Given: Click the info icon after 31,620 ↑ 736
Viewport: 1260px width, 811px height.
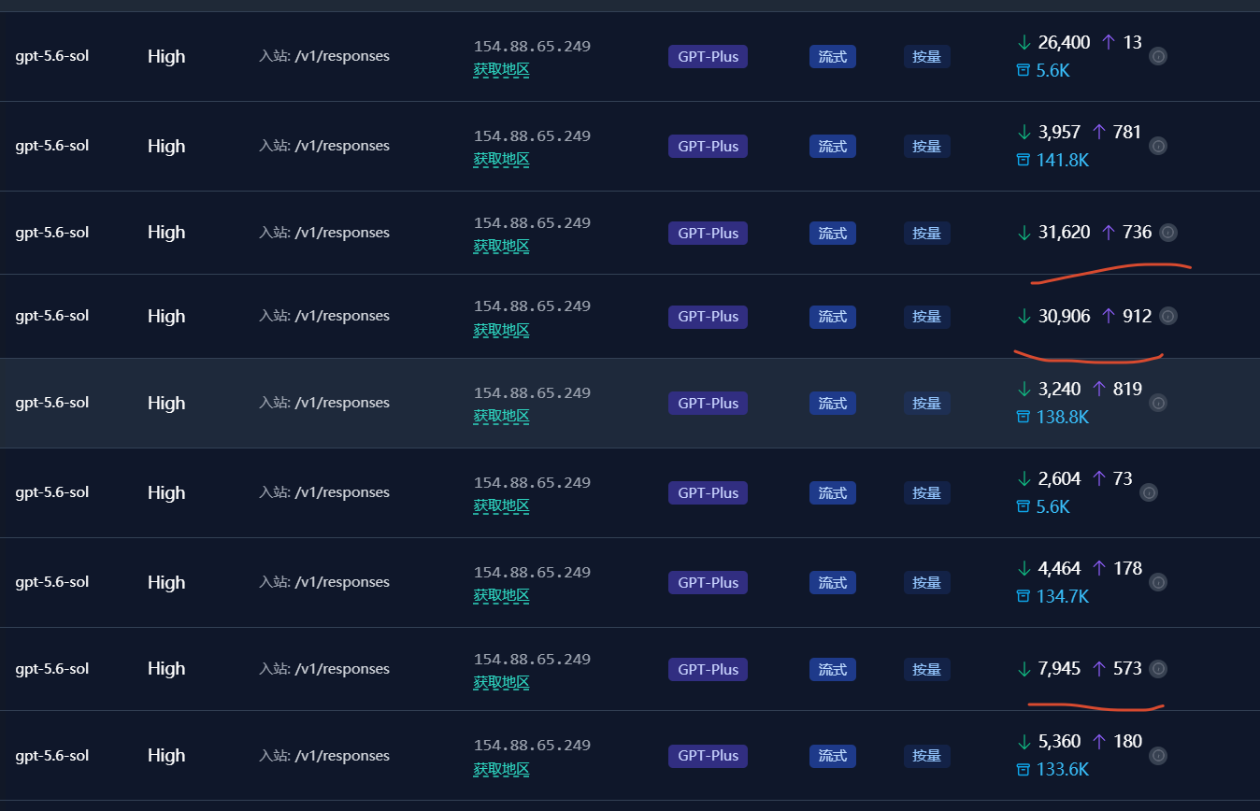Looking at the screenshot, I should tap(1168, 233).
